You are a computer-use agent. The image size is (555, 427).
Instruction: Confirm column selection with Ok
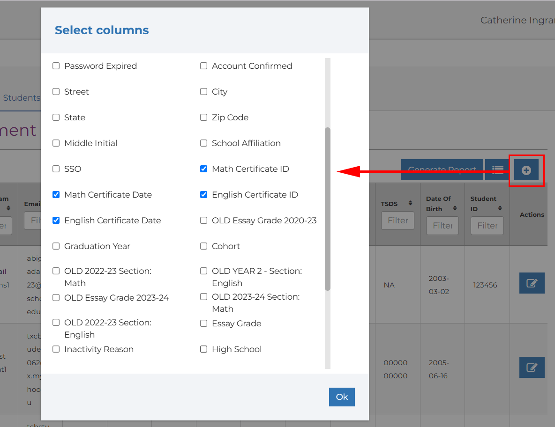pyautogui.click(x=342, y=397)
